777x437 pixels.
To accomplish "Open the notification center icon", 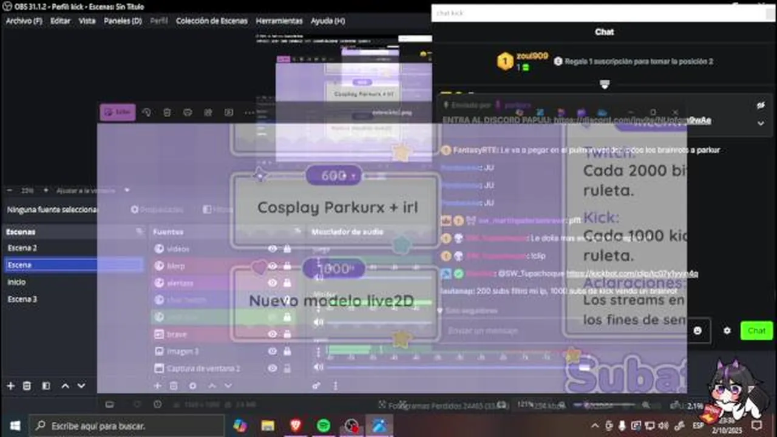I will click(756, 425).
